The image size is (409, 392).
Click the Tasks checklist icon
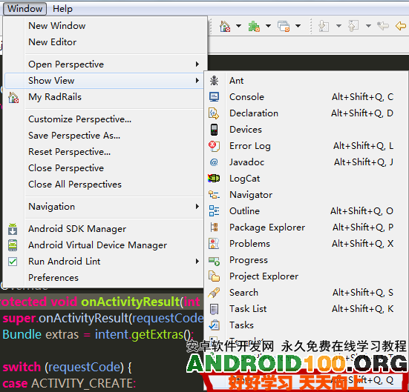click(215, 325)
